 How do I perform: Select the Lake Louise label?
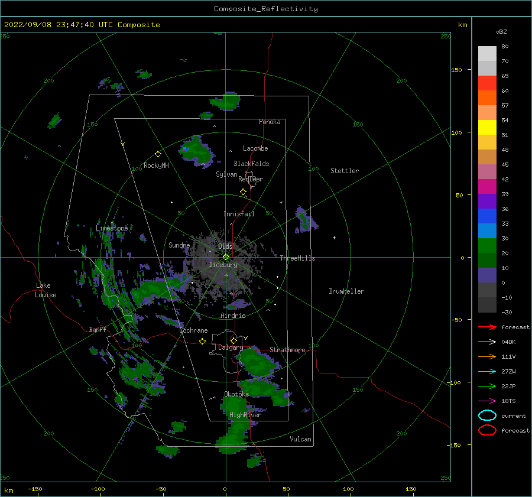pos(46,290)
